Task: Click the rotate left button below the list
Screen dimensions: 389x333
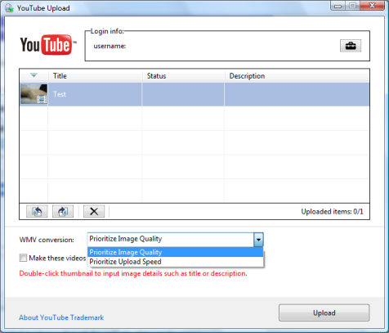Action: tap(37, 211)
